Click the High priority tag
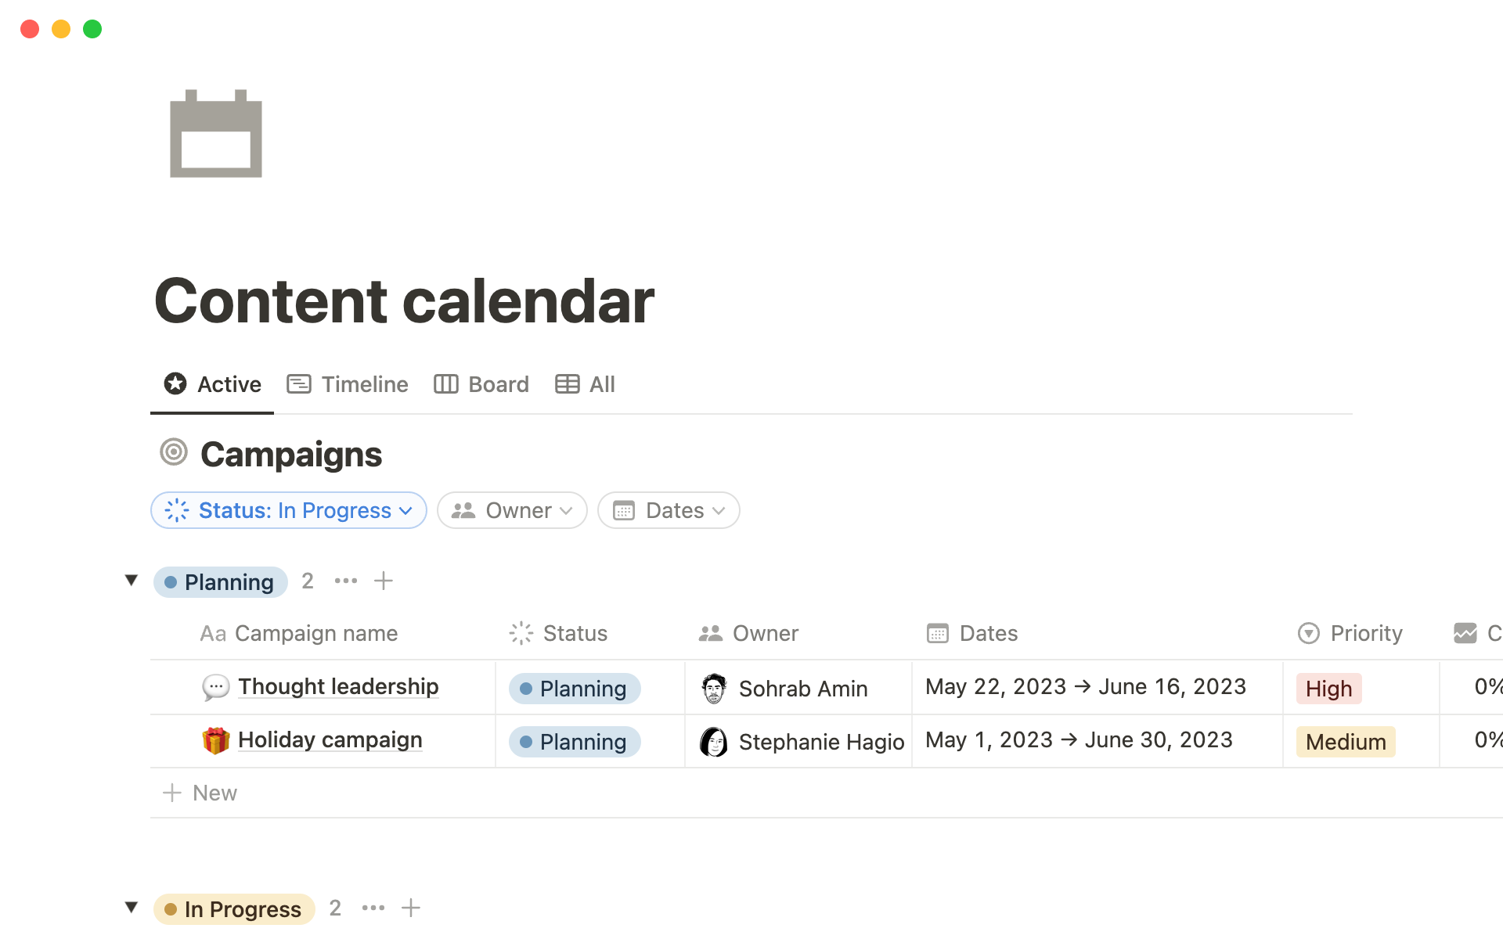The image size is (1503, 939). [1328, 689]
